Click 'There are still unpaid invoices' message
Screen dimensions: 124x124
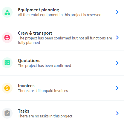click(x=43, y=91)
